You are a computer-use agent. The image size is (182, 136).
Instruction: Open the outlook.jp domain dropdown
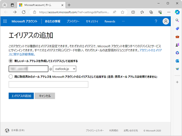64,69
